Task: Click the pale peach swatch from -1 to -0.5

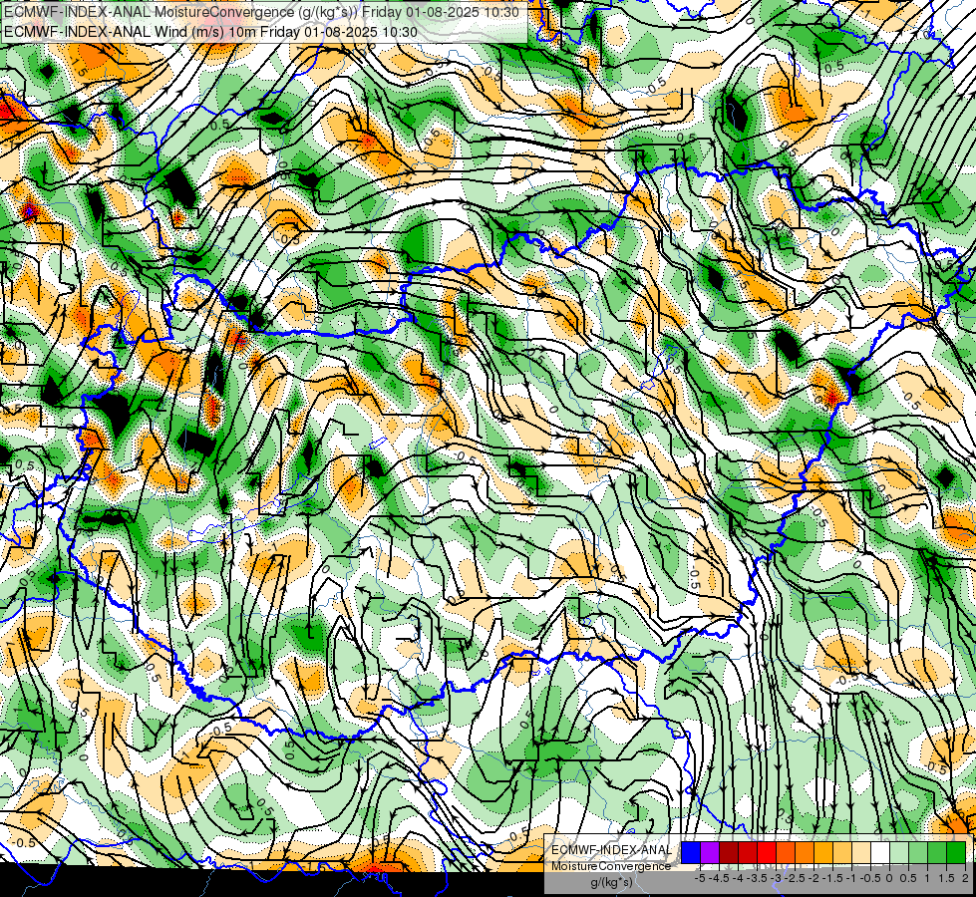Action: pos(860,852)
